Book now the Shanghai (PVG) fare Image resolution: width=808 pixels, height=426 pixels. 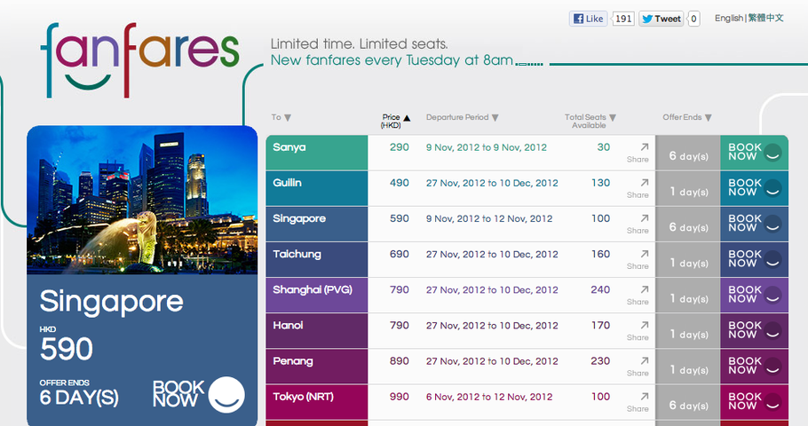tap(755, 296)
